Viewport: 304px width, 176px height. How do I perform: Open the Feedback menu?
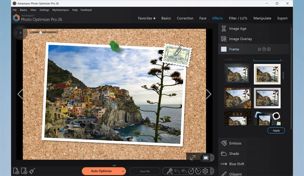[86, 10]
